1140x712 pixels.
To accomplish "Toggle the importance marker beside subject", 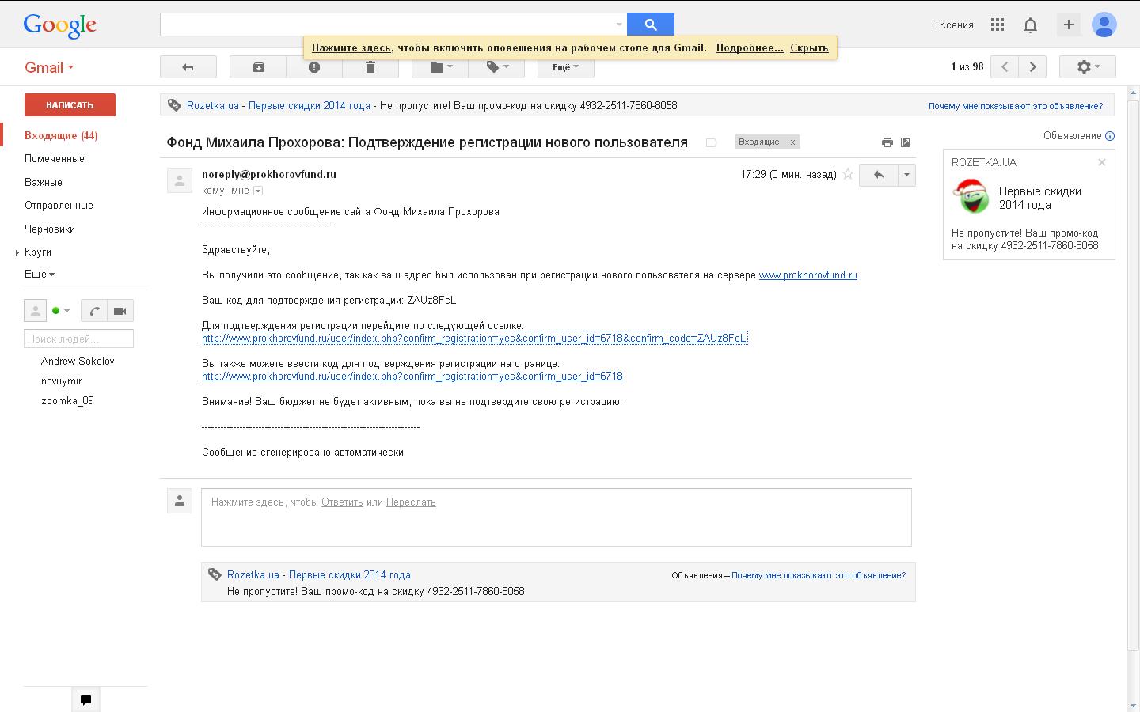I will (x=711, y=142).
